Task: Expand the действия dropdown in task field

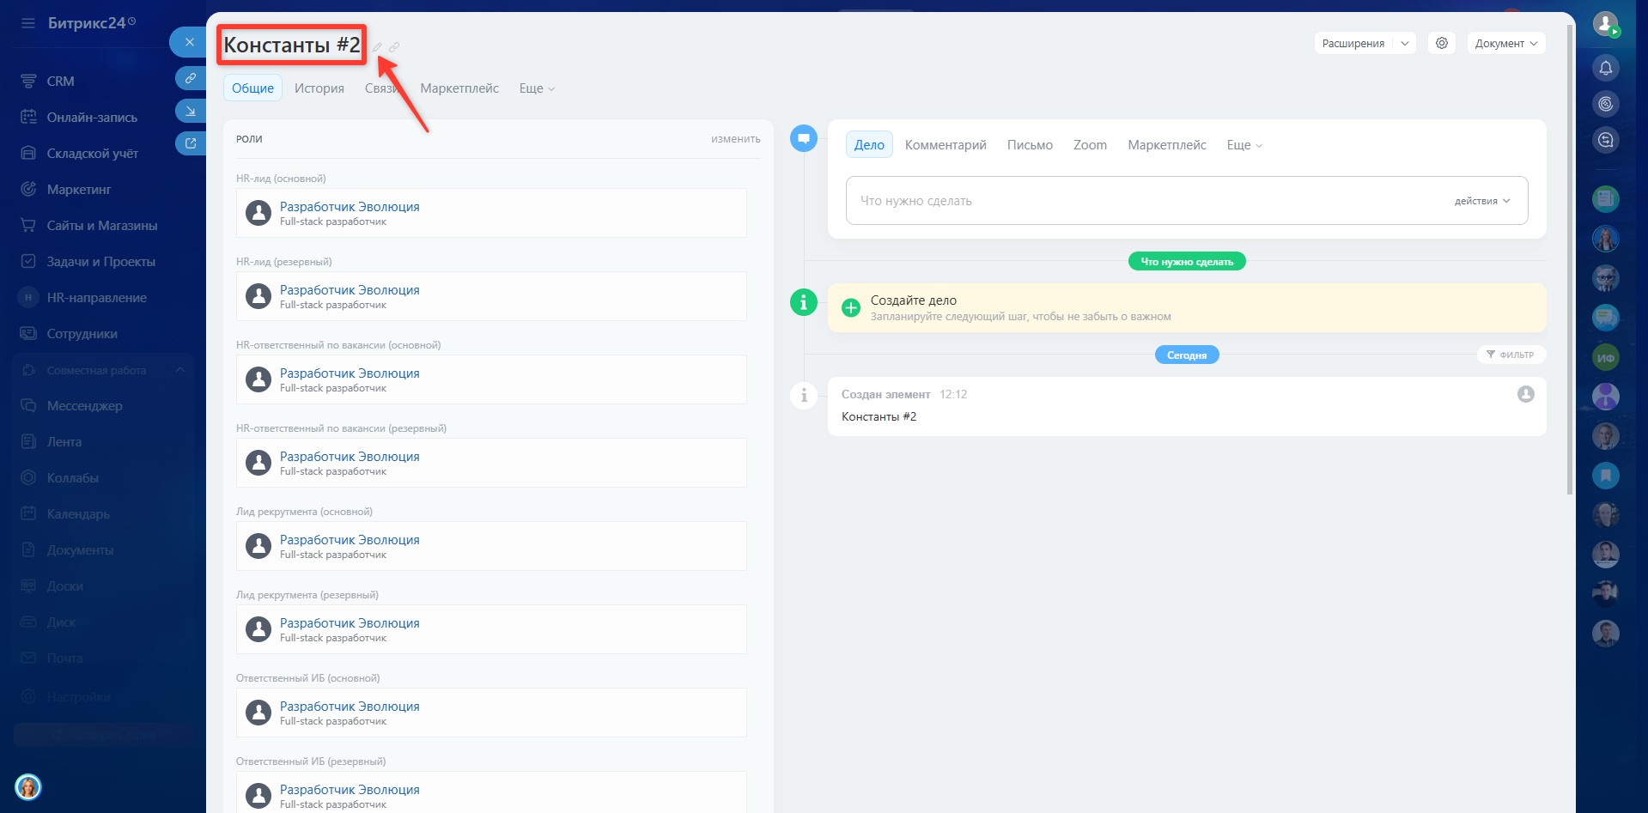Action: tap(1481, 201)
